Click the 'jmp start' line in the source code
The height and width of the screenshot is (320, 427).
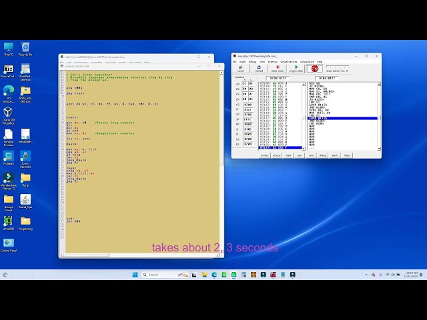(75, 93)
